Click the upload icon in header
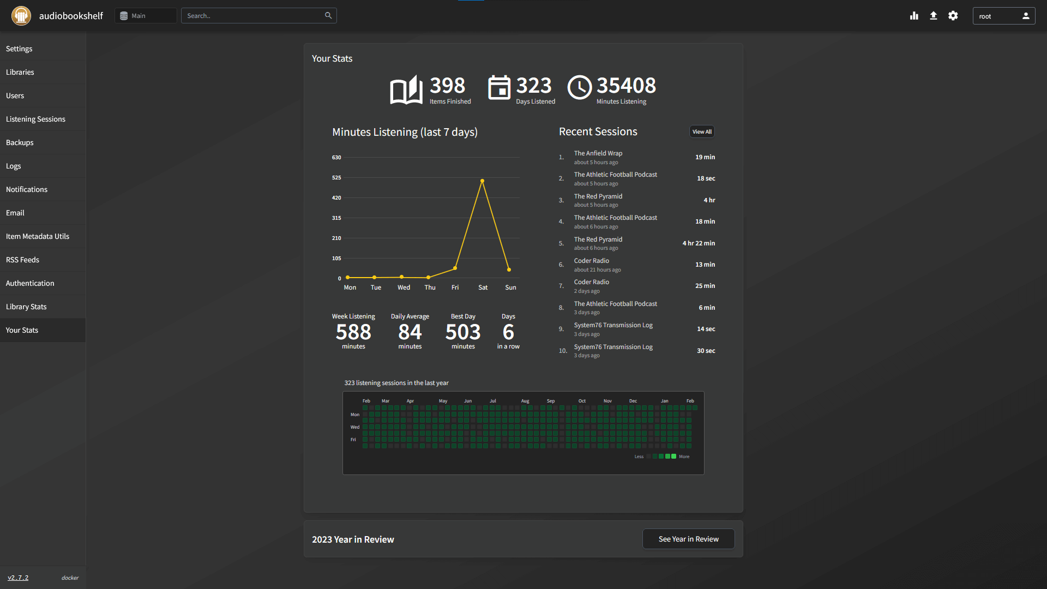Viewport: 1047px width, 589px height. 934,16
